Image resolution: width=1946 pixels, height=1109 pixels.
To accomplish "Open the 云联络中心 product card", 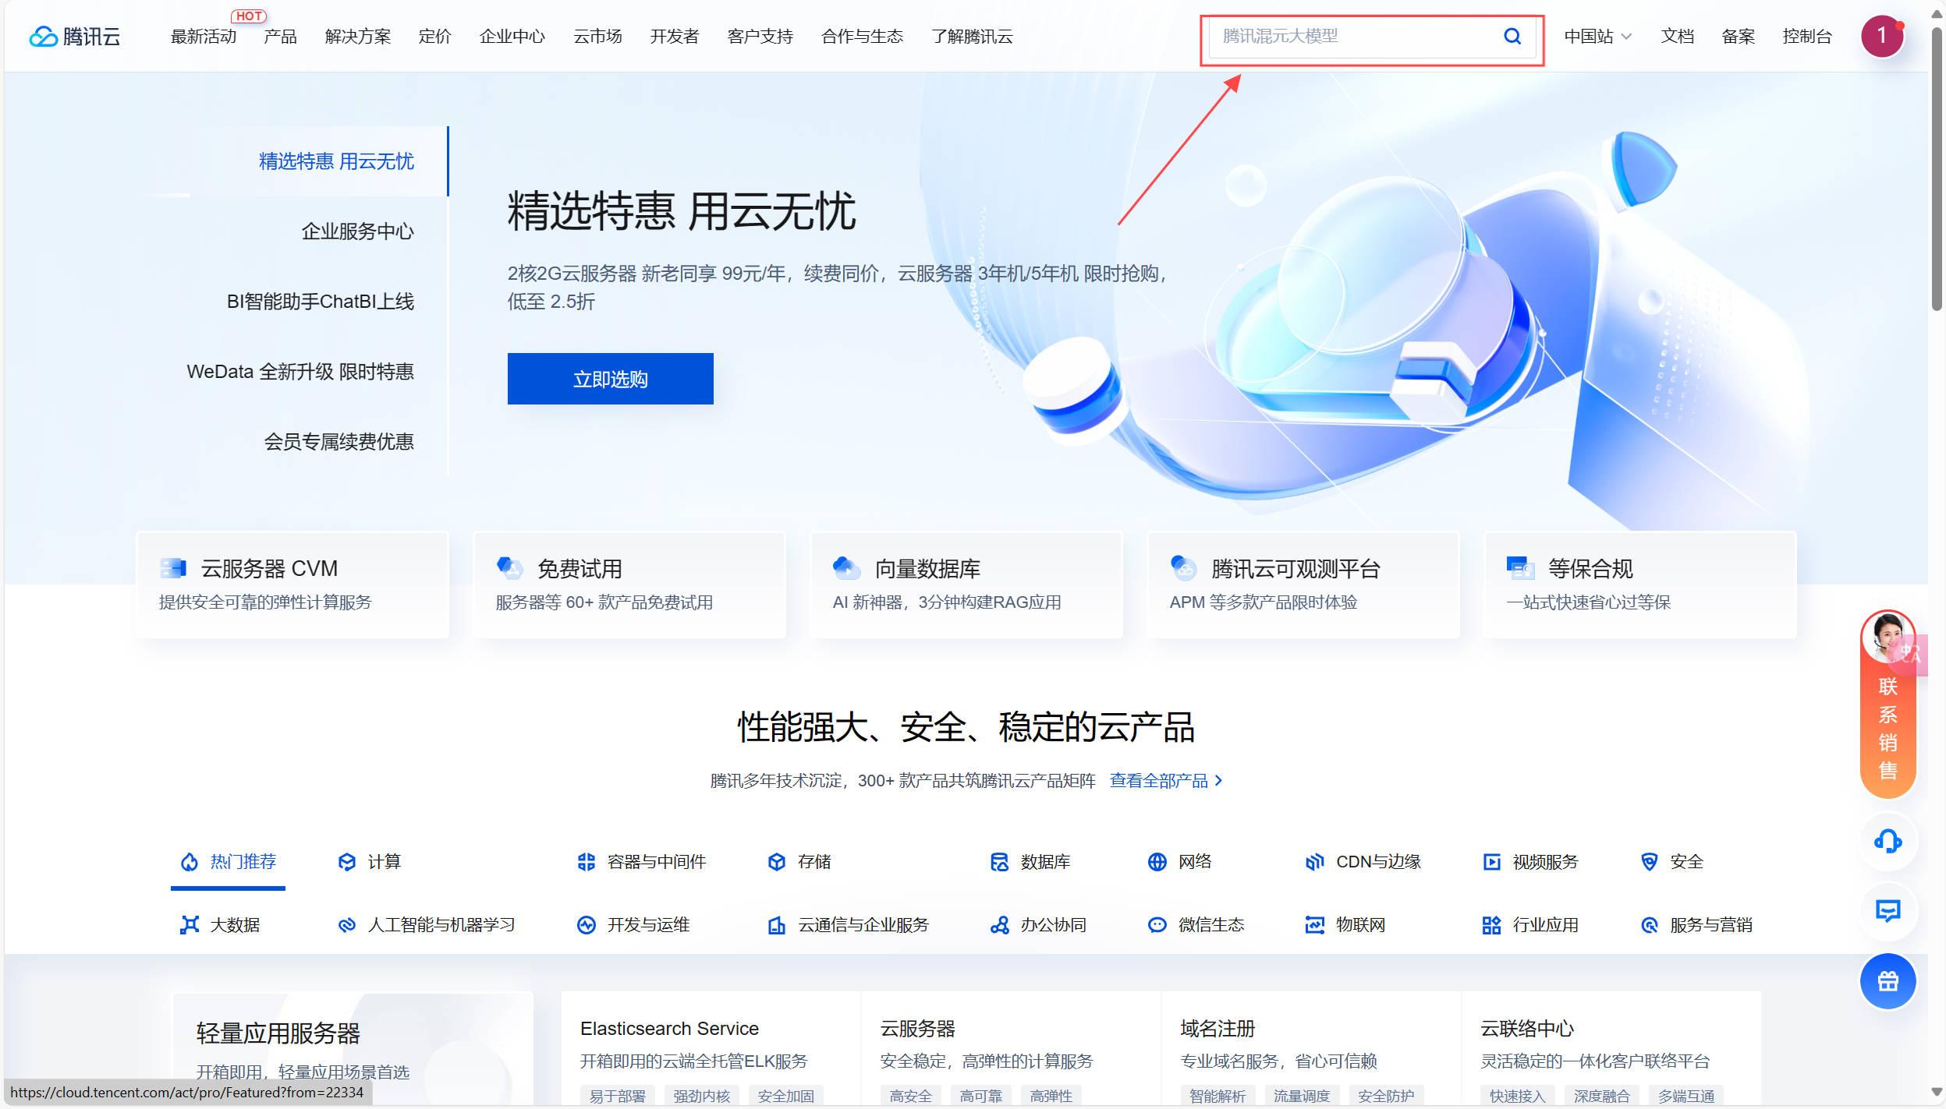I will coord(1611,1048).
